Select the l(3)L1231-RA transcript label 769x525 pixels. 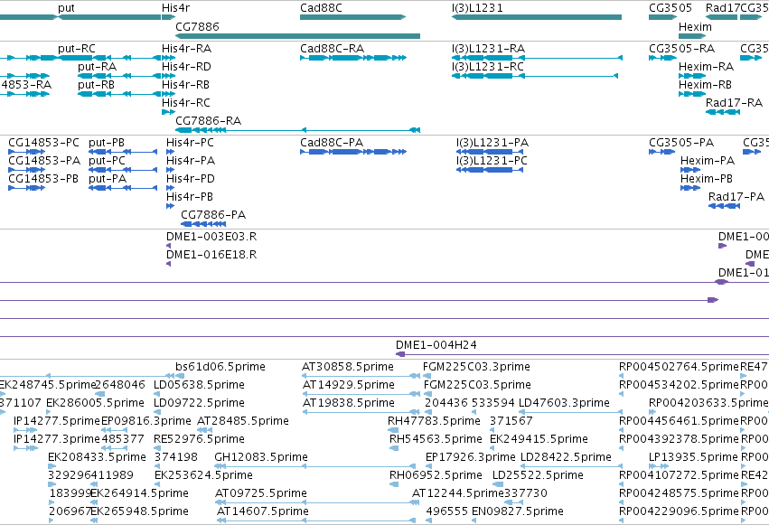pos(488,49)
